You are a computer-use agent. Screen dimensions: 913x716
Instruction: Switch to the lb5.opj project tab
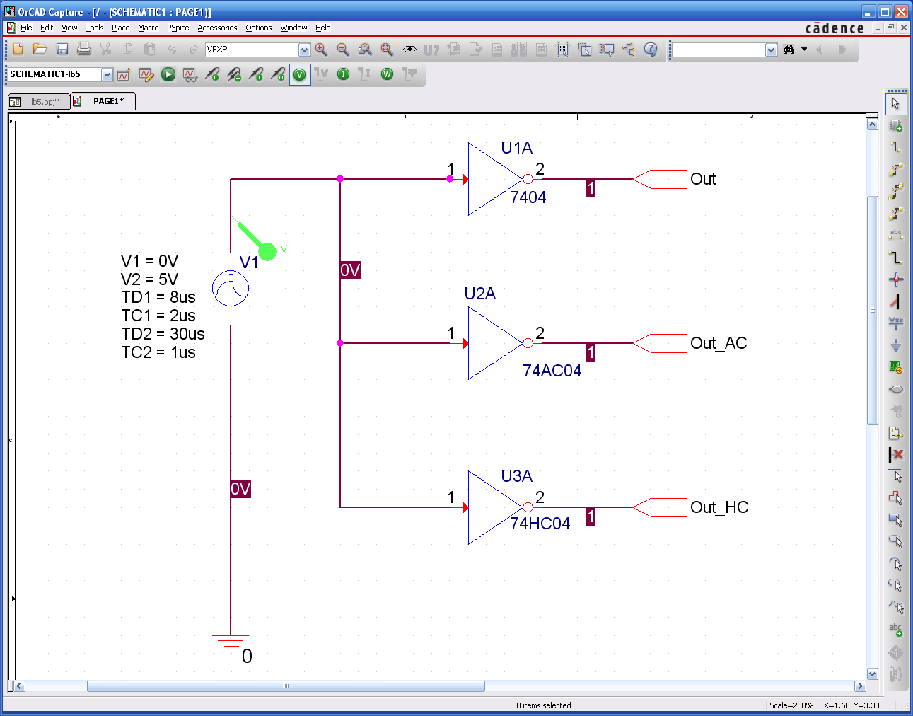(38, 102)
